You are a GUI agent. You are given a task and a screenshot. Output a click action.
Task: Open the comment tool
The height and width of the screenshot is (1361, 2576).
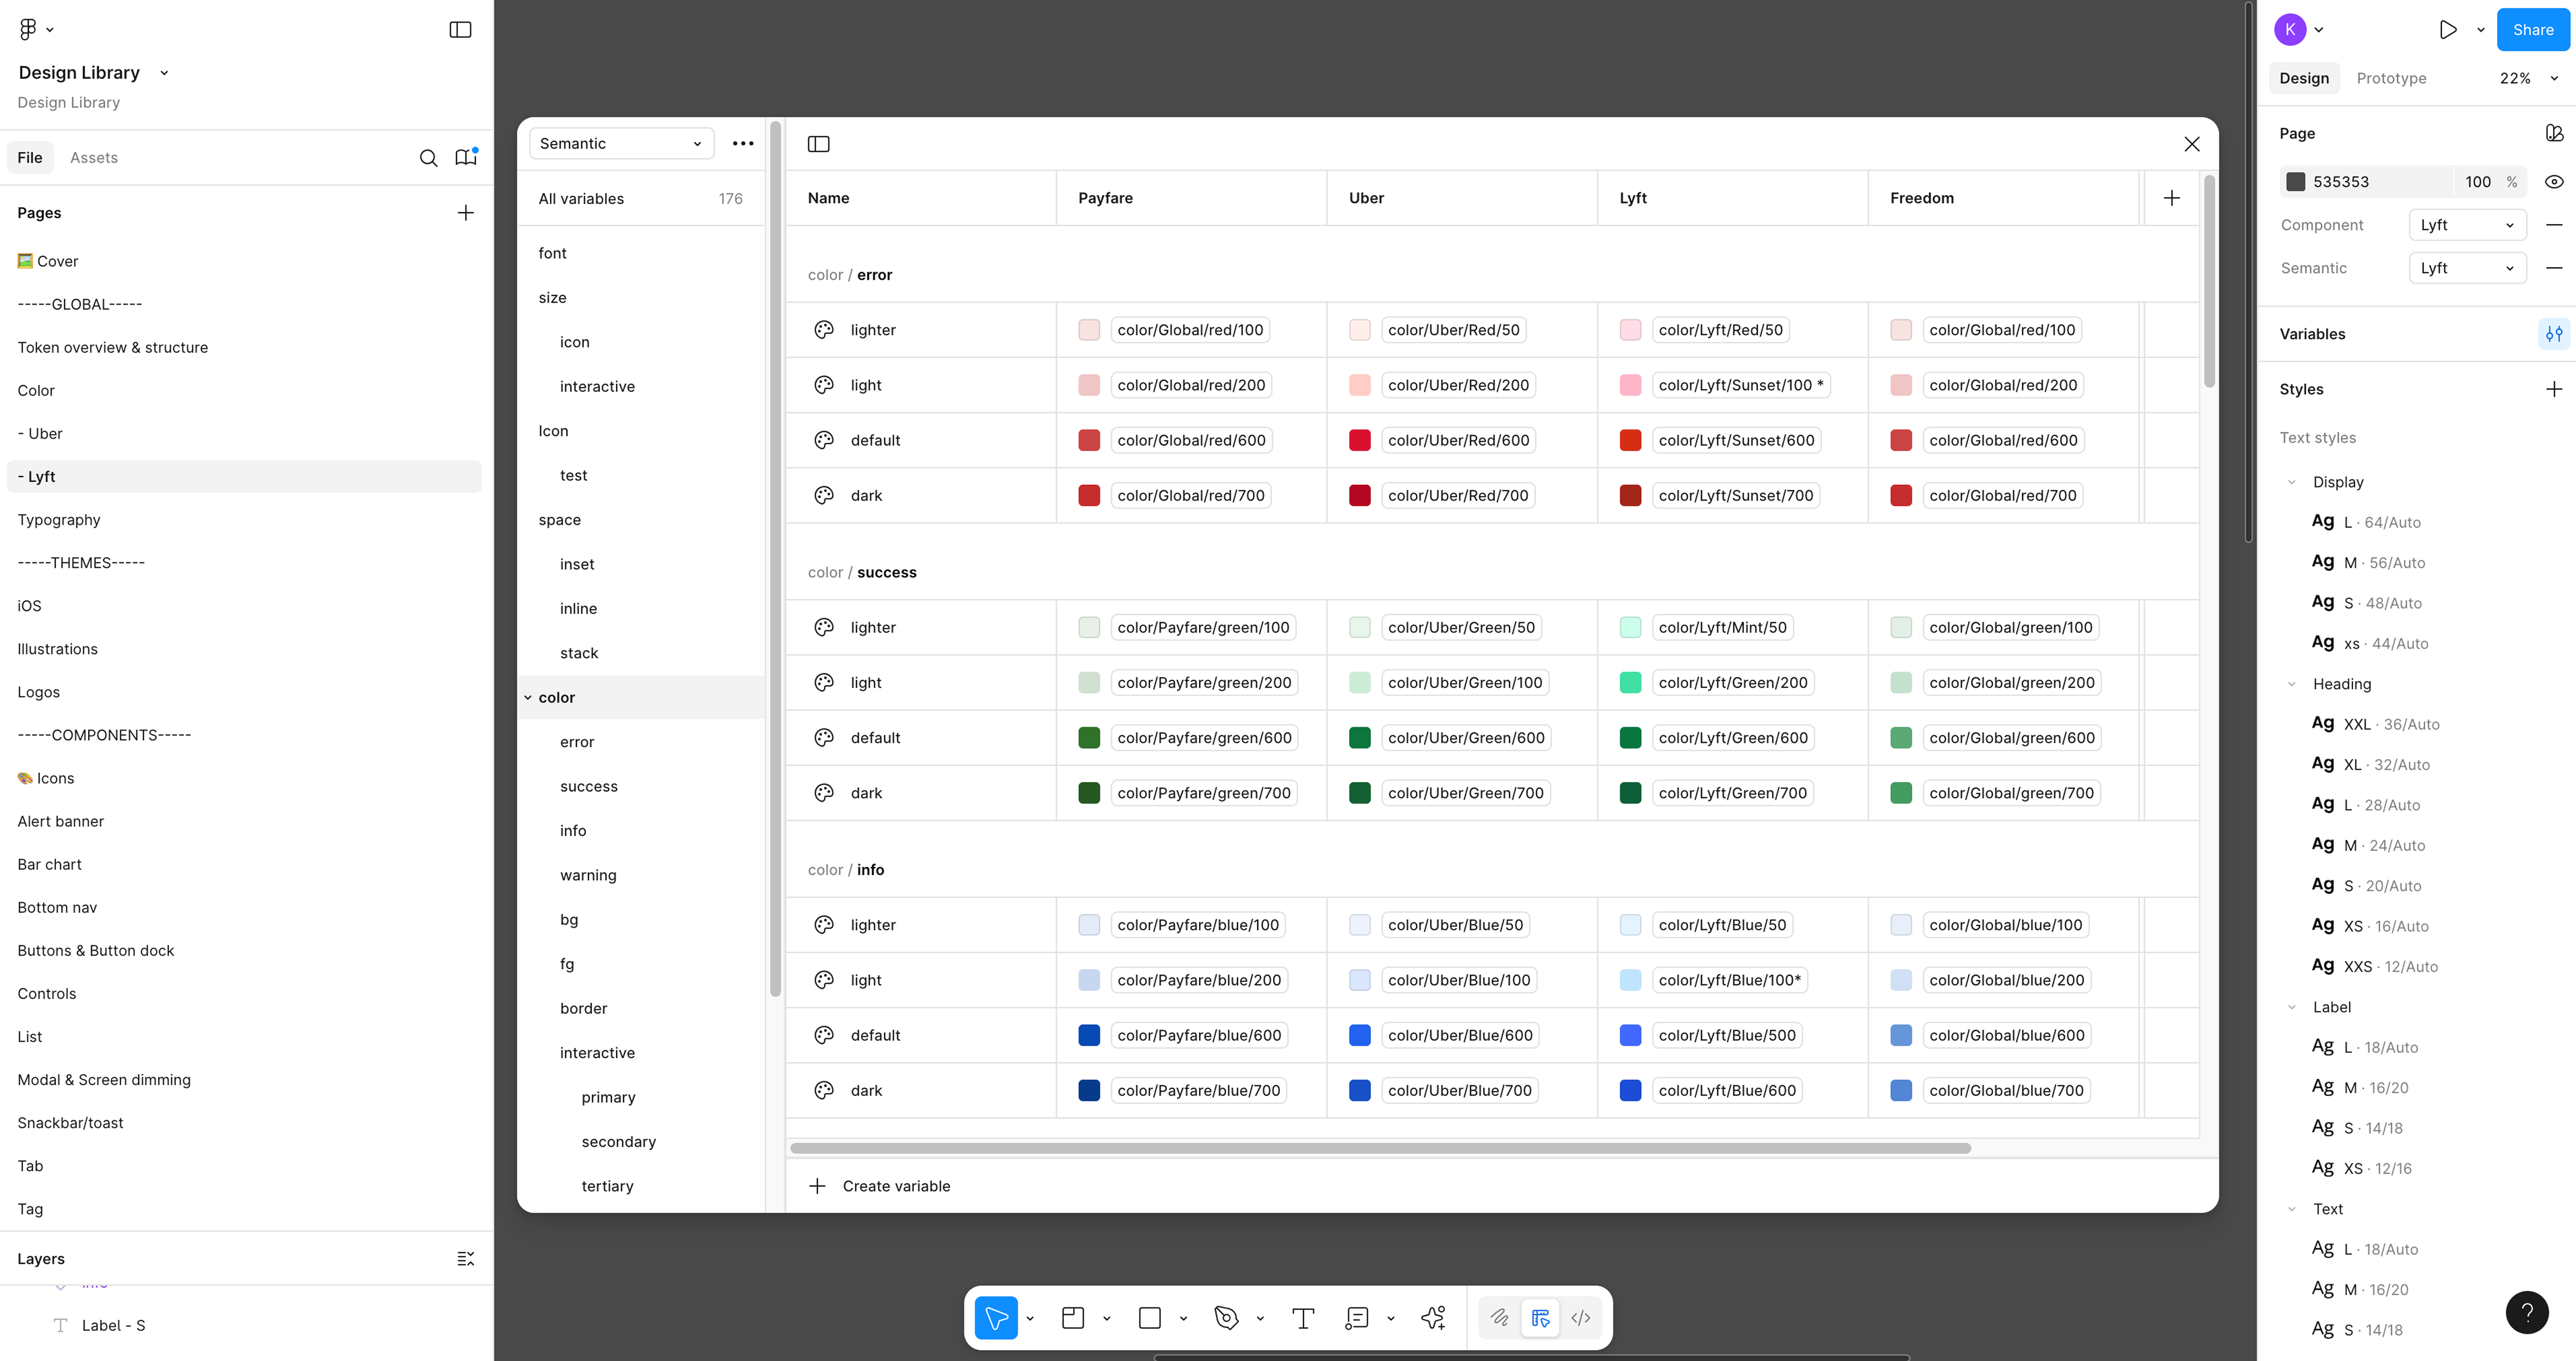click(1356, 1318)
